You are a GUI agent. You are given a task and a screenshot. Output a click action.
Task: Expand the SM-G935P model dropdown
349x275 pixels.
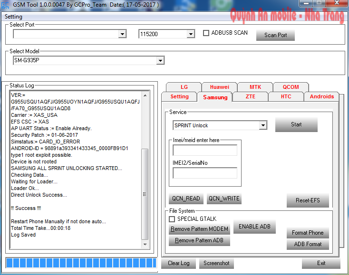click(x=160, y=60)
